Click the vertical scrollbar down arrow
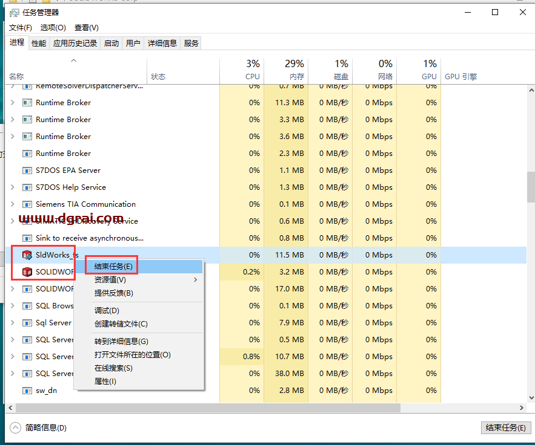Viewport: 535px width, 445px height. (531, 398)
